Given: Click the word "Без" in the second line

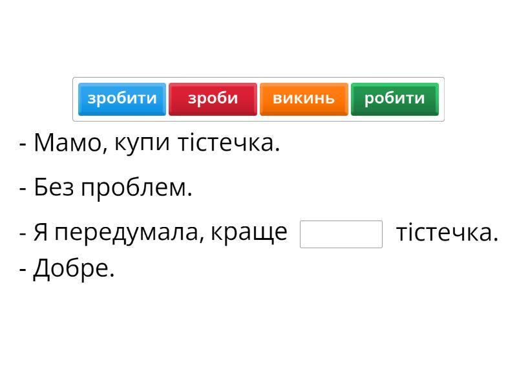Looking at the screenshot, I should pyautogui.click(x=54, y=188).
